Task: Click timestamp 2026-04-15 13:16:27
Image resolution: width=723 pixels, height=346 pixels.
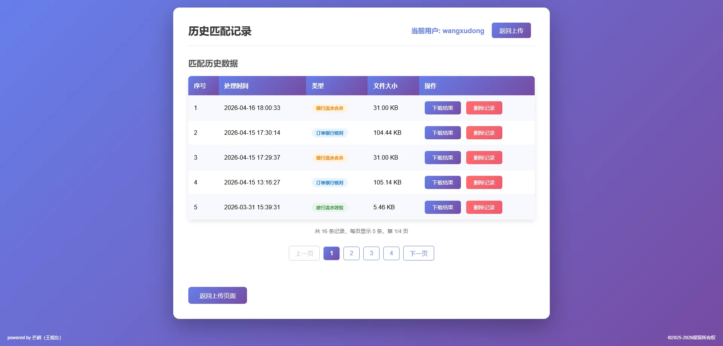Action: [x=252, y=183]
